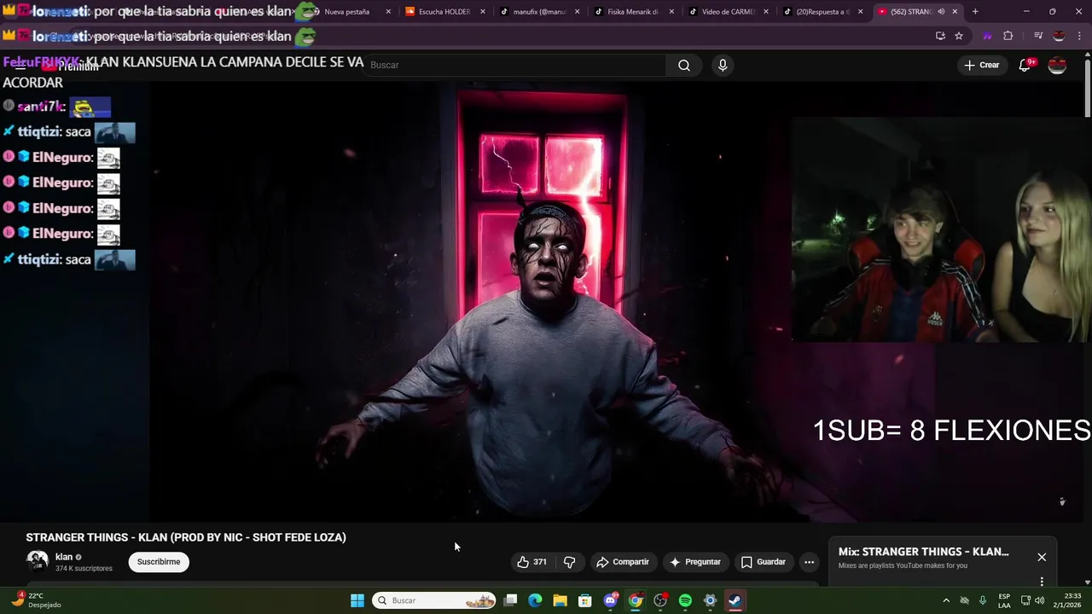The image size is (1092, 614).
Task: Click microphone icon in system tray
Action: click(983, 600)
